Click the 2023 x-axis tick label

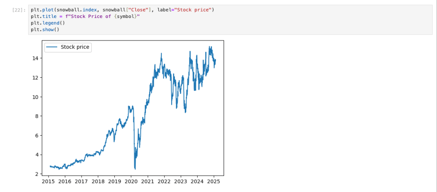[181, 181]
